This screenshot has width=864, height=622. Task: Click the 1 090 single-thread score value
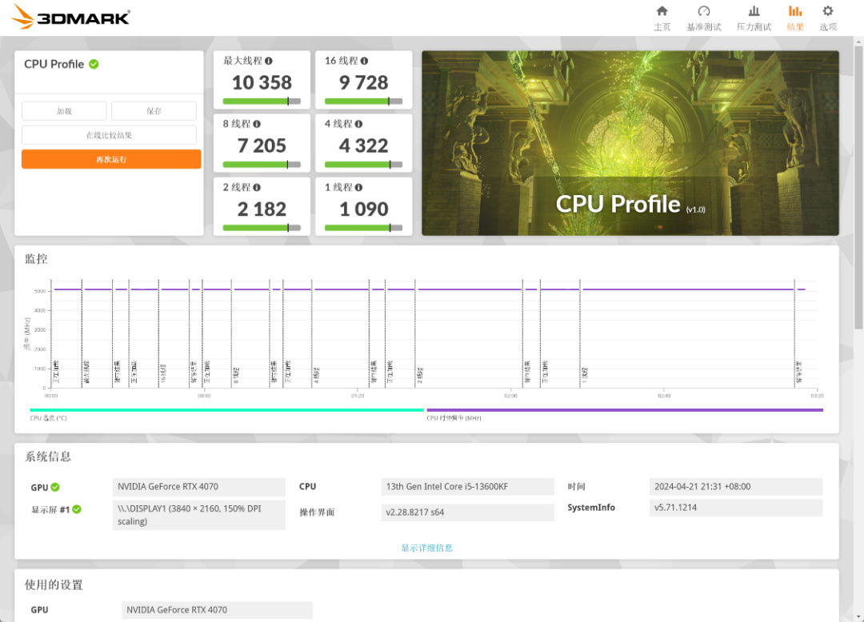point(364,209)
